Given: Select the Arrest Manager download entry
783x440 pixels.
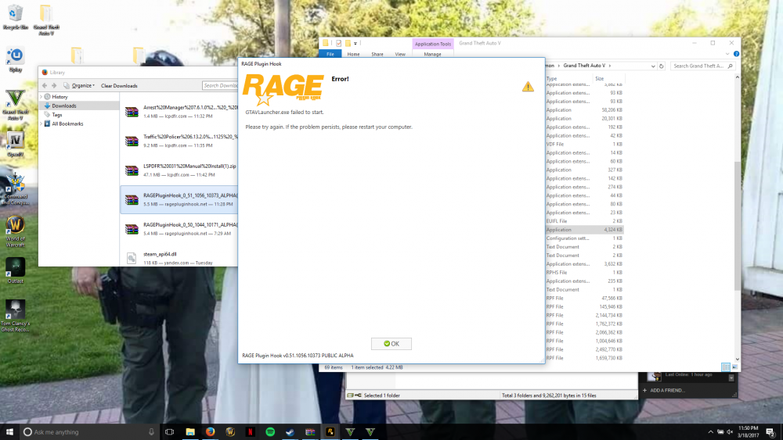Looking at the screenshot, I should click(179, 112).
